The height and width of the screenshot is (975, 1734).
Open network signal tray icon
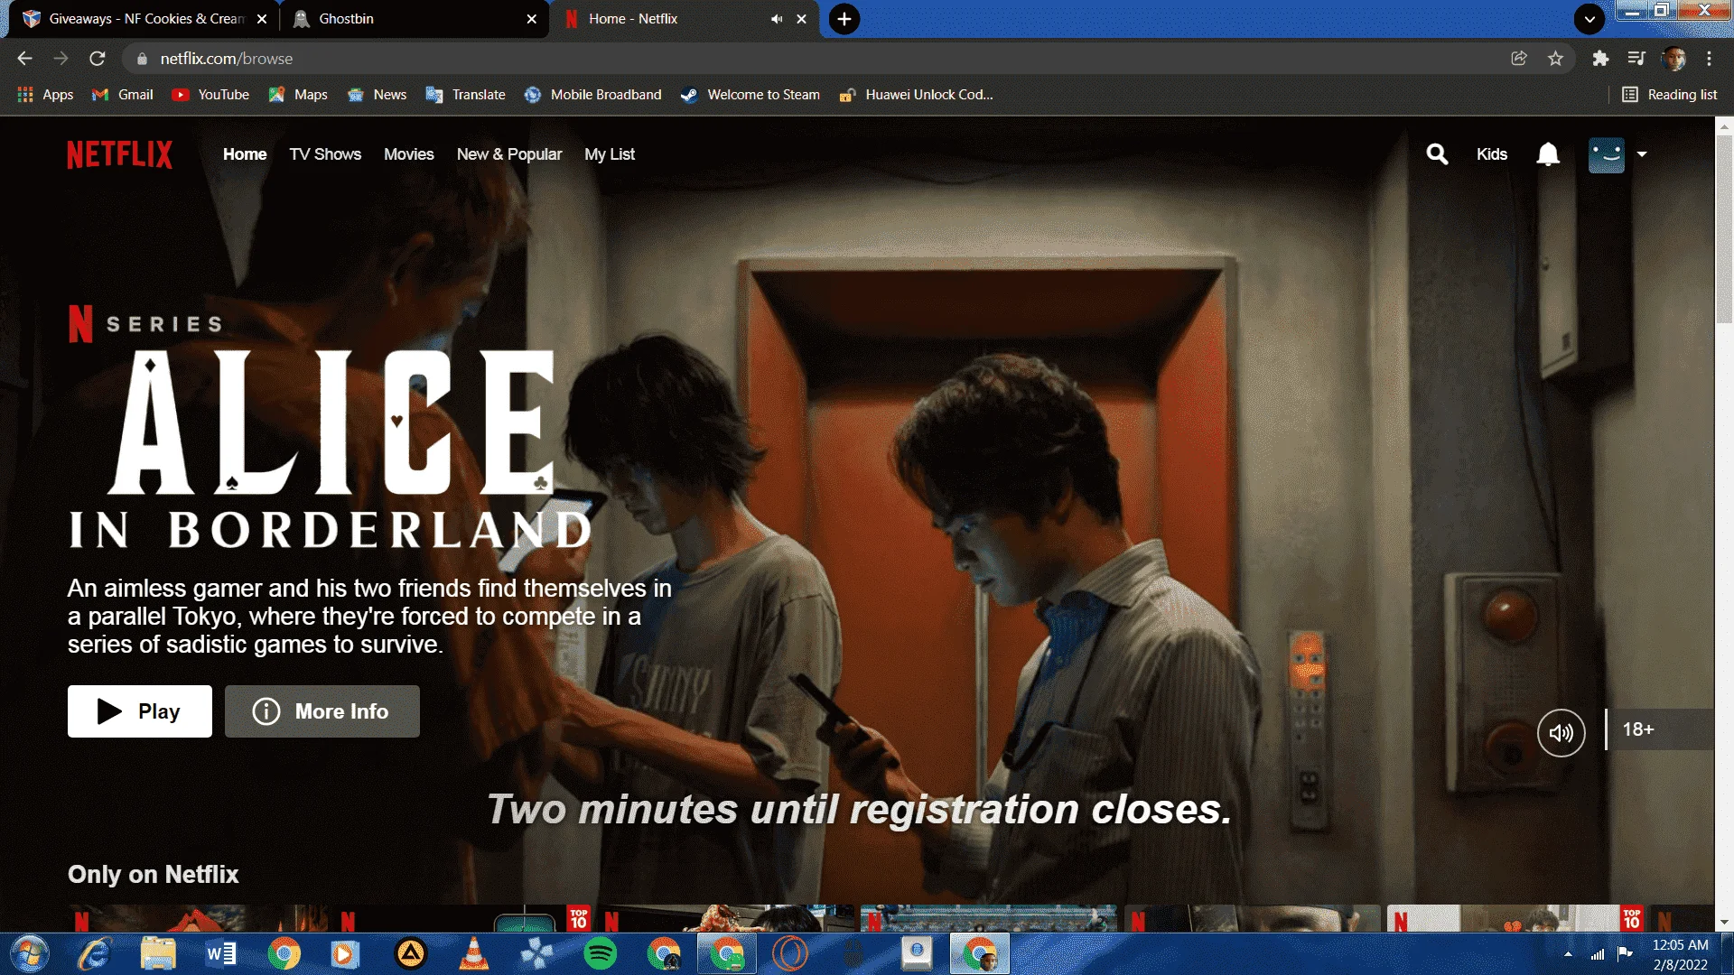[1598, 954]
